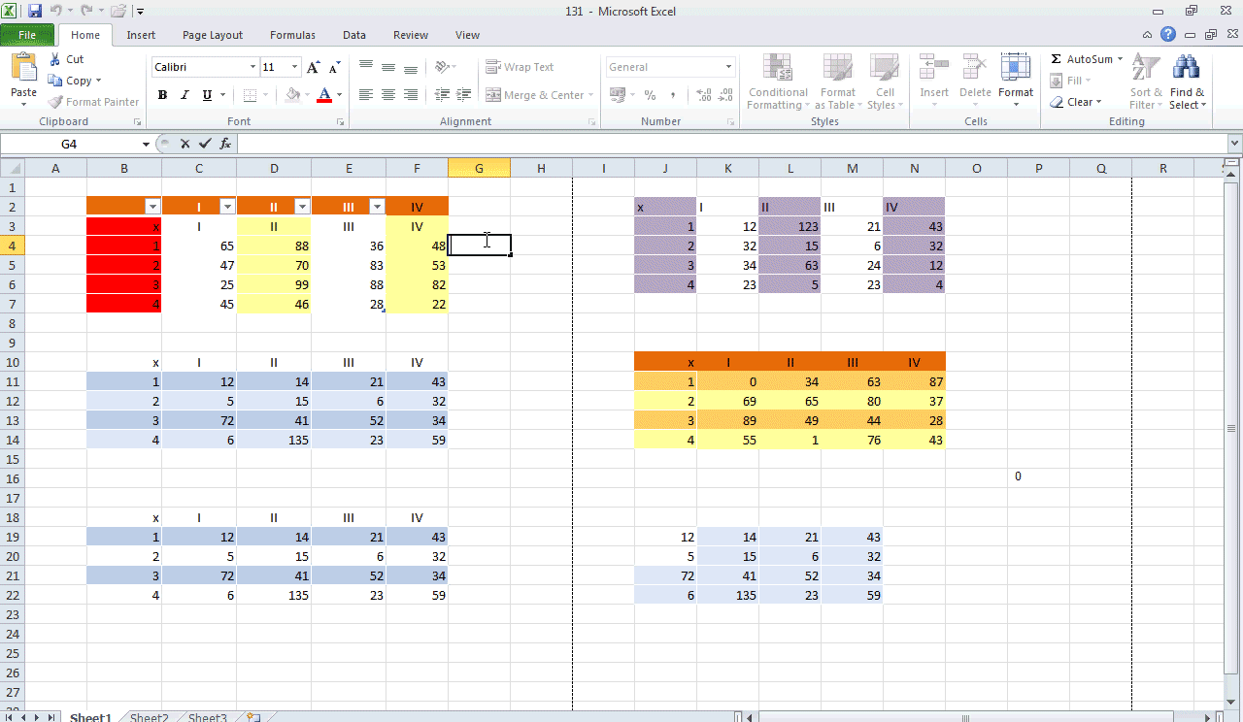Toggle Italic formatting

pyautogui.click(x=185, y=95)
